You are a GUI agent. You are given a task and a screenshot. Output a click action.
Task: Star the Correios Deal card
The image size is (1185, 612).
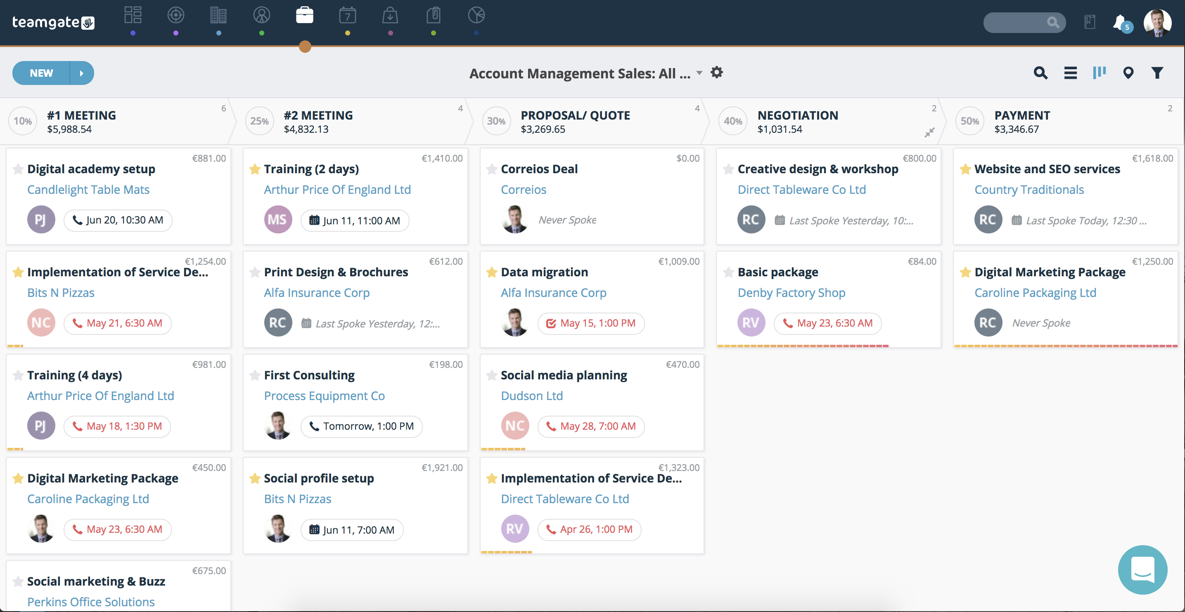492,169
